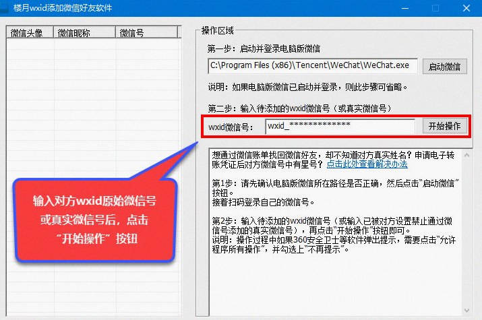Viewport: 482px width, 320px height.
Task: Select the WeChat.exe path text box
Action: [x=313, y=66]
